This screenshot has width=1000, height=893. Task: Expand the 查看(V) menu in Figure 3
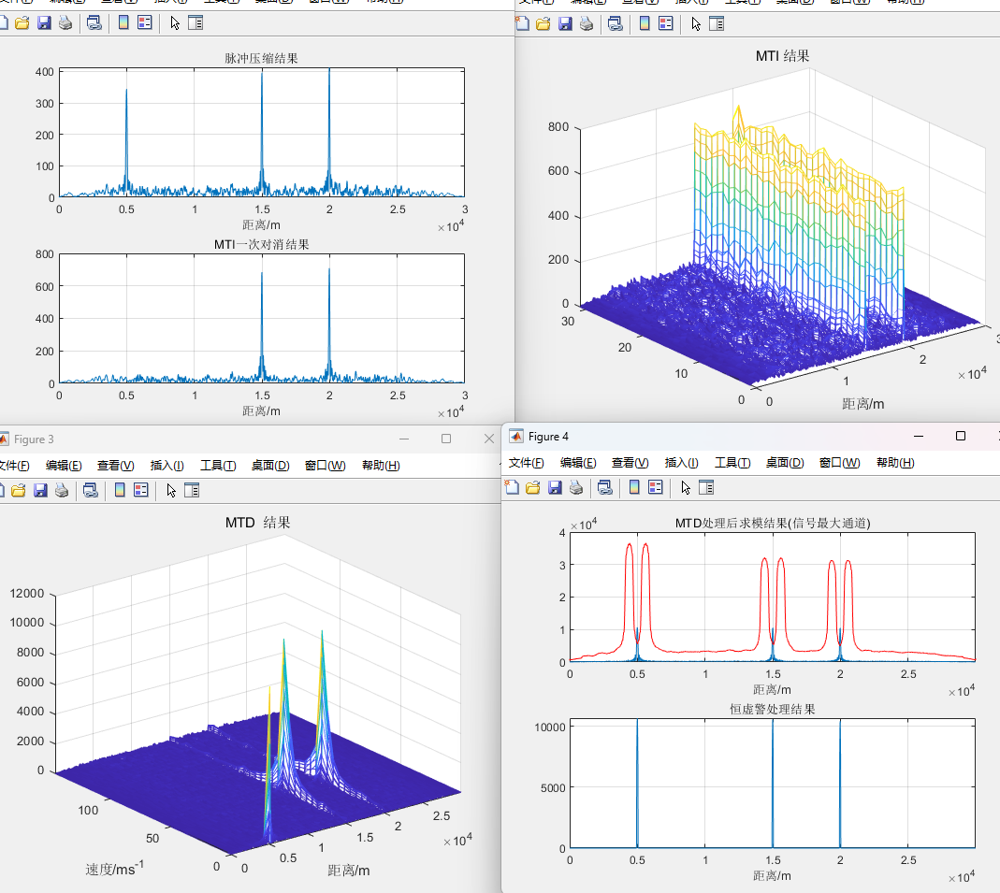(x=116, y=466)
